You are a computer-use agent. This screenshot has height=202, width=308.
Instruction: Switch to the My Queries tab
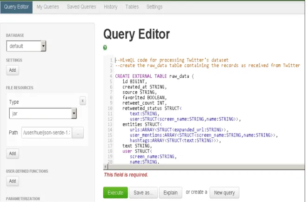click(x=48, y=7)
